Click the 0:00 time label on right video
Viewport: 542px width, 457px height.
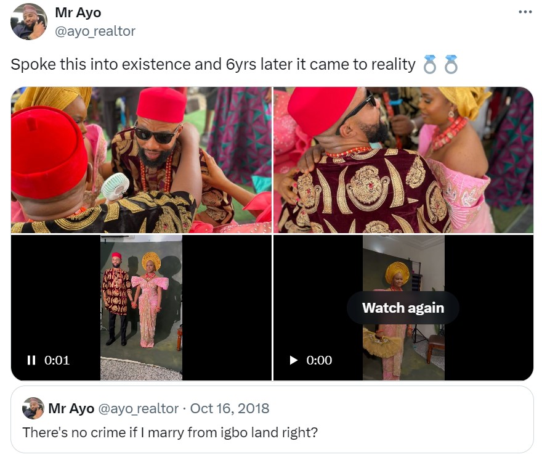pyautogui.click(x=319, y=360)
